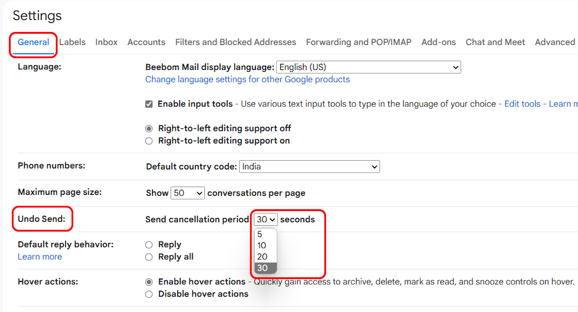Open the Edit tools link

(x=522, y=104)
